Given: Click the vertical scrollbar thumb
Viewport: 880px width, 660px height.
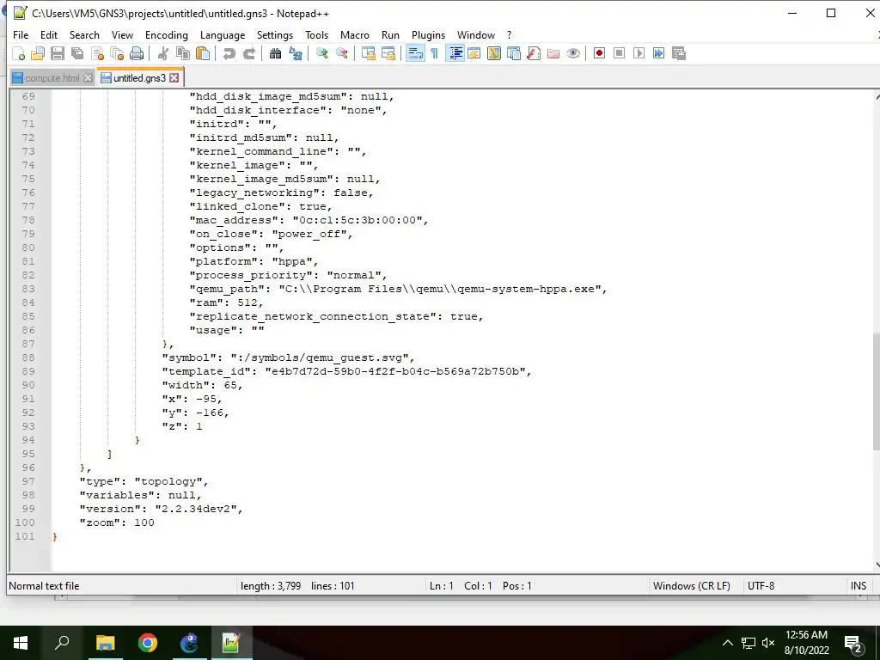Looking at the screenshot, I should [x=876, y=391].
